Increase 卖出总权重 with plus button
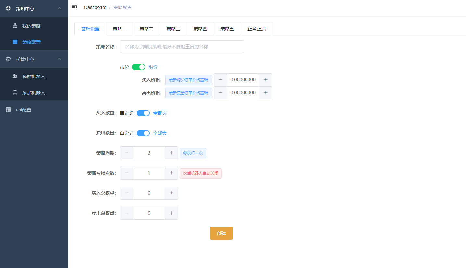Screen dimensions: 466x268 pyautogui.click(x=171, y=213)
